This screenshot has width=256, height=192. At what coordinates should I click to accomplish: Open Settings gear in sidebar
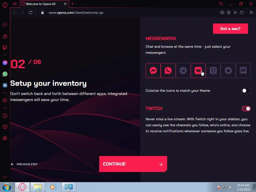[5, 138]
